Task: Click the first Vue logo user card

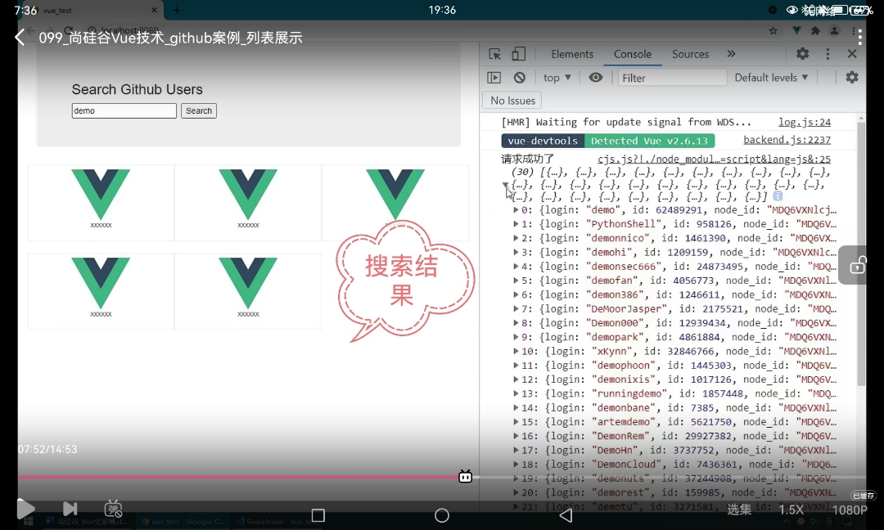Action: (x=101, y=203)
